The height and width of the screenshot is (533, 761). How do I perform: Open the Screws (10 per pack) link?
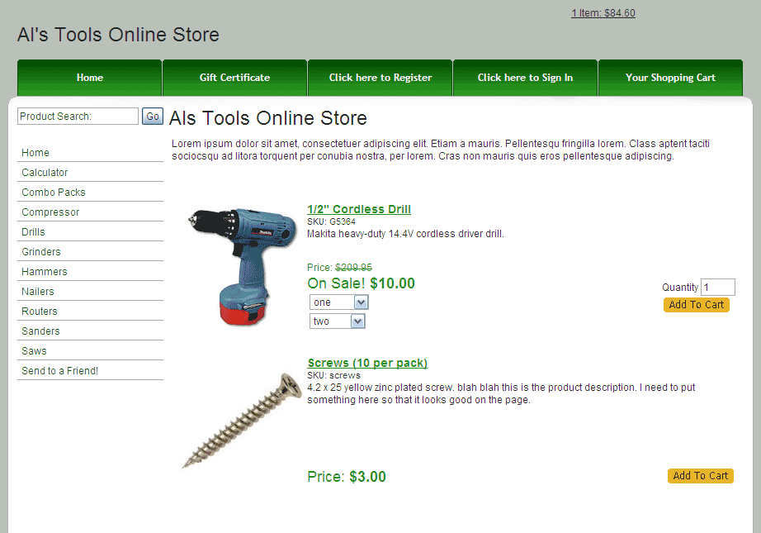point(367,363)
